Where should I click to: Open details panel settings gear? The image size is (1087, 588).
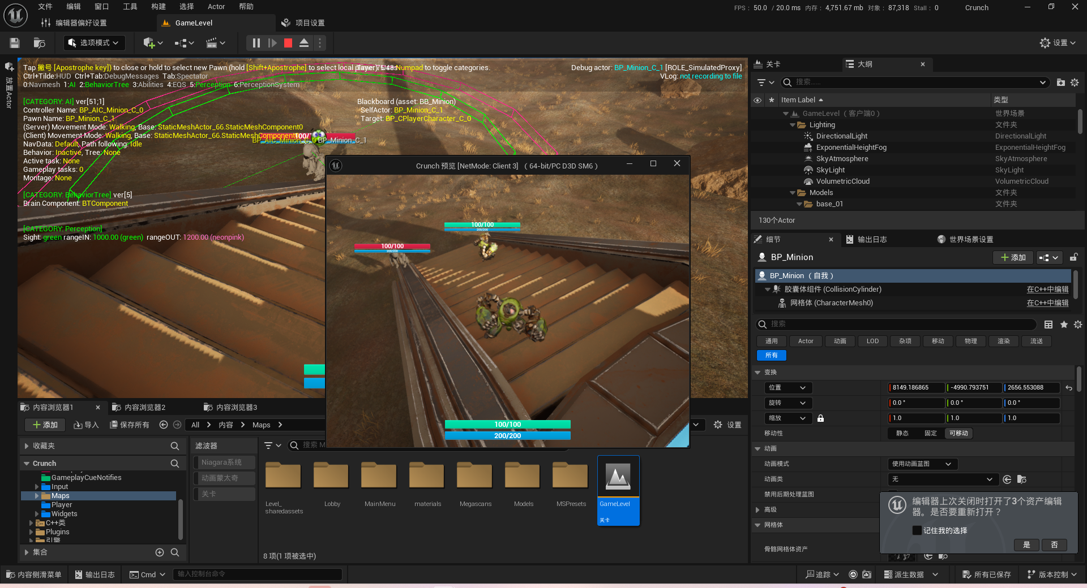click(1078, 325)
